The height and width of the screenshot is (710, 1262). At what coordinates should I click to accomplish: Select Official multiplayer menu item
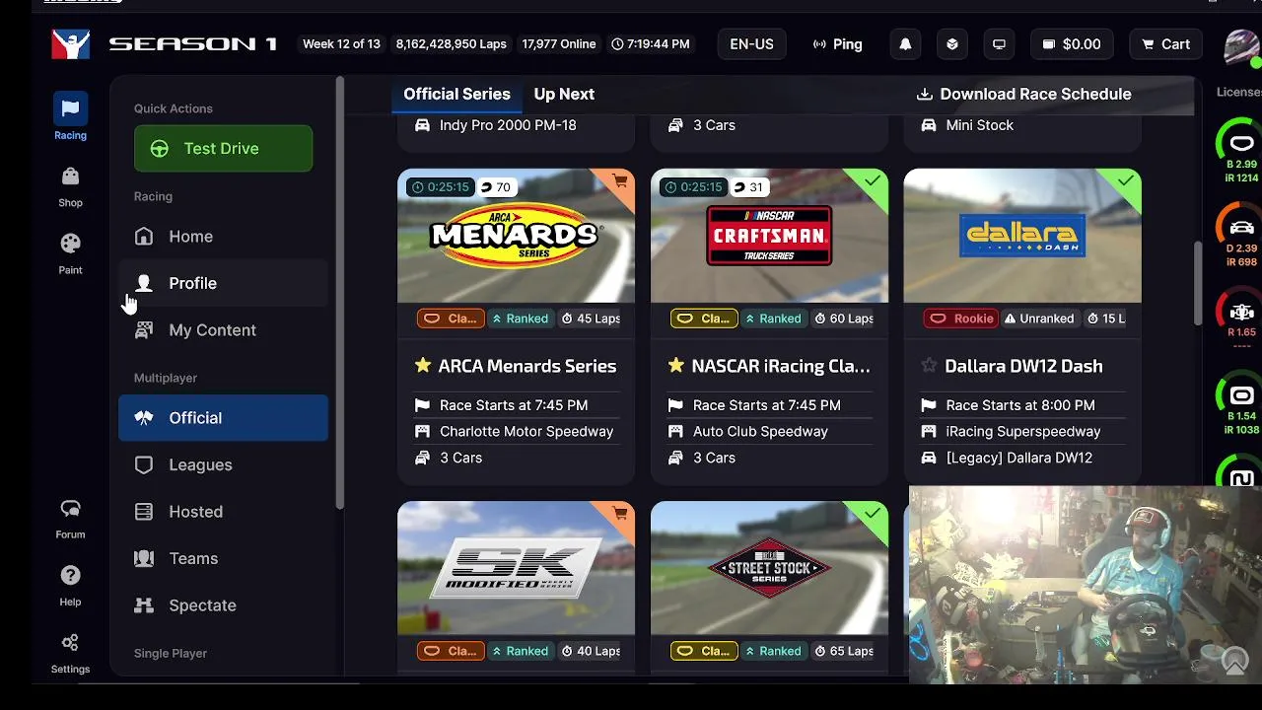click(x=223, y=418)
